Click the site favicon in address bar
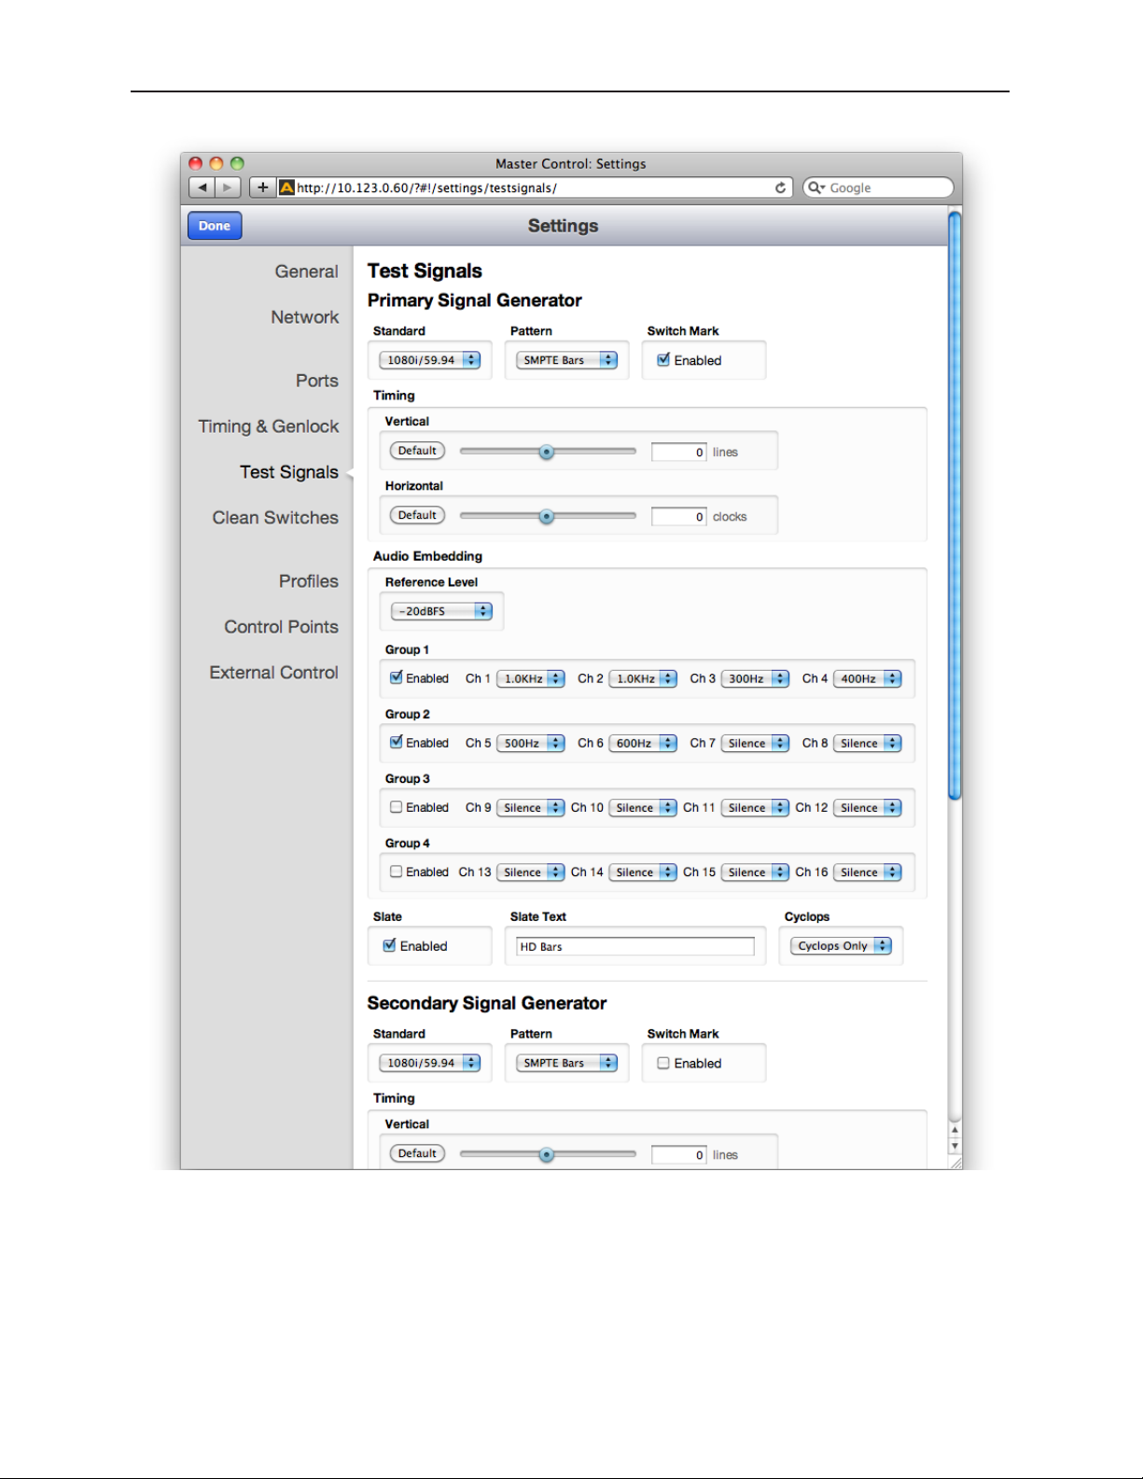 (x=287, y=188)
